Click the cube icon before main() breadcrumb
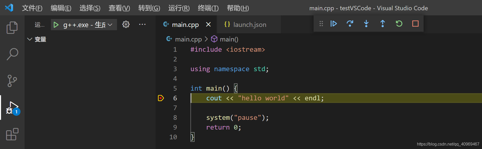The image size is (482, 149). click(214, 39)
